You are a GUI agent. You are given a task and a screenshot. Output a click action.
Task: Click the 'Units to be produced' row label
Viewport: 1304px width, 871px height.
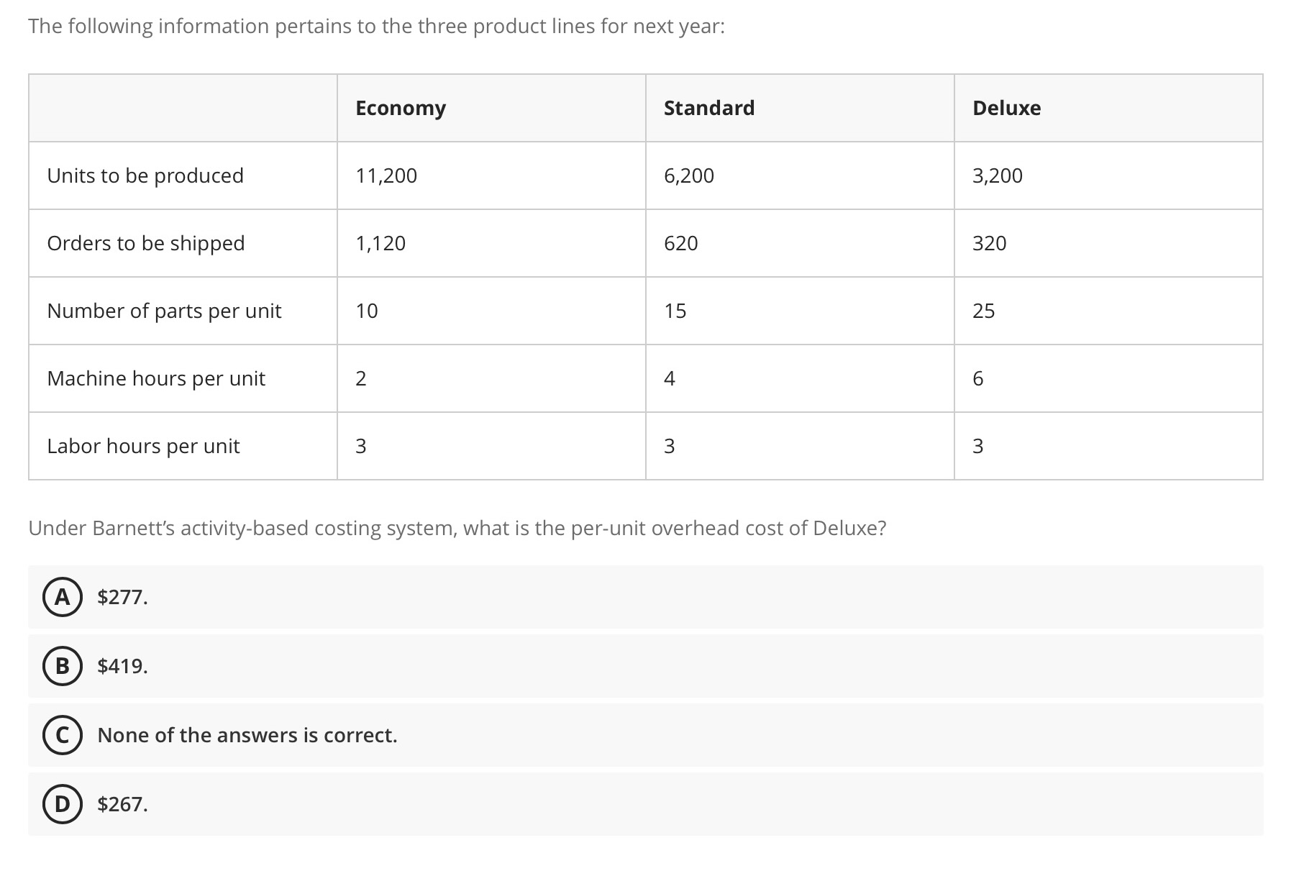click(145, 175)
